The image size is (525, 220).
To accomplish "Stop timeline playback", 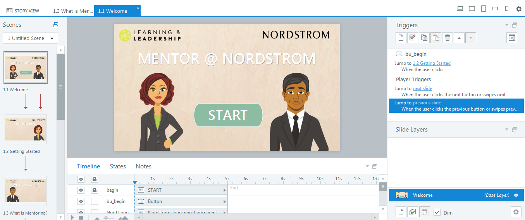I will click(x=81, y=217).
